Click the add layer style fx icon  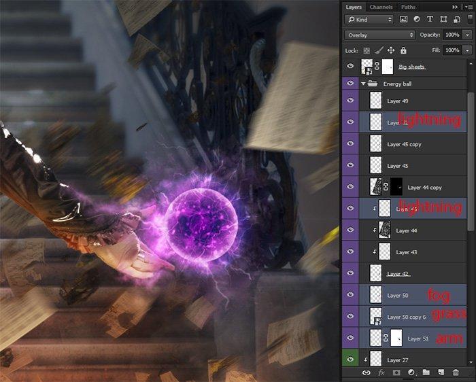(381, 372)
